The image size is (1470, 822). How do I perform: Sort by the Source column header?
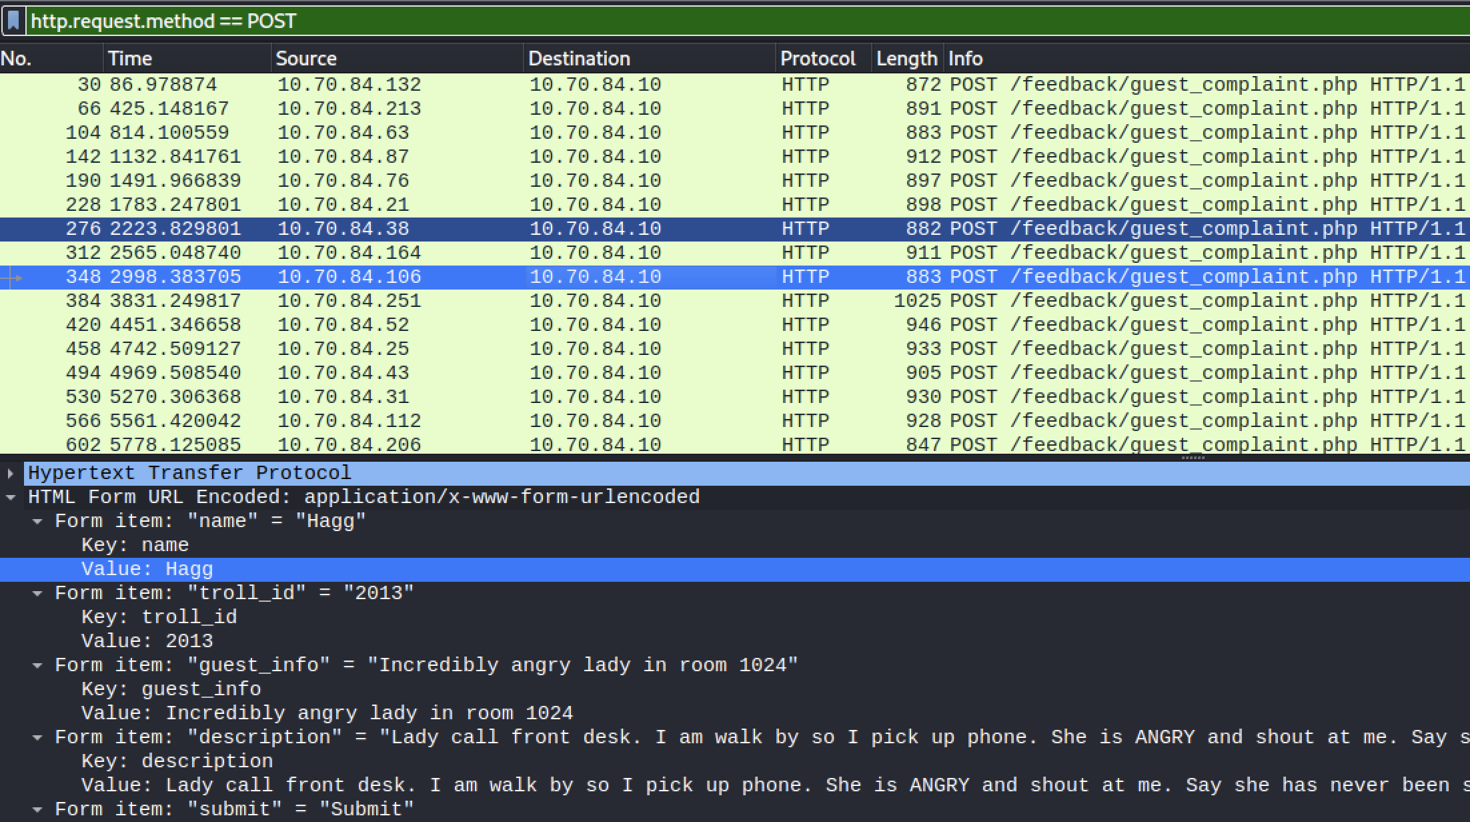coord(306,59)
